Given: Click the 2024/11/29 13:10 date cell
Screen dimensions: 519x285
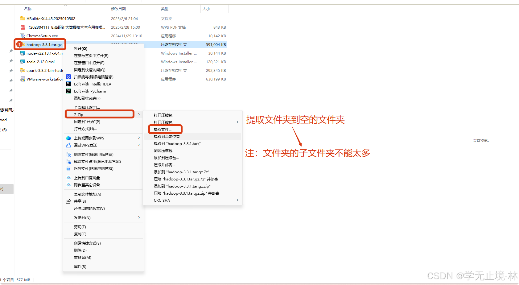Looking at the screenshot, I should click(126, 36).
